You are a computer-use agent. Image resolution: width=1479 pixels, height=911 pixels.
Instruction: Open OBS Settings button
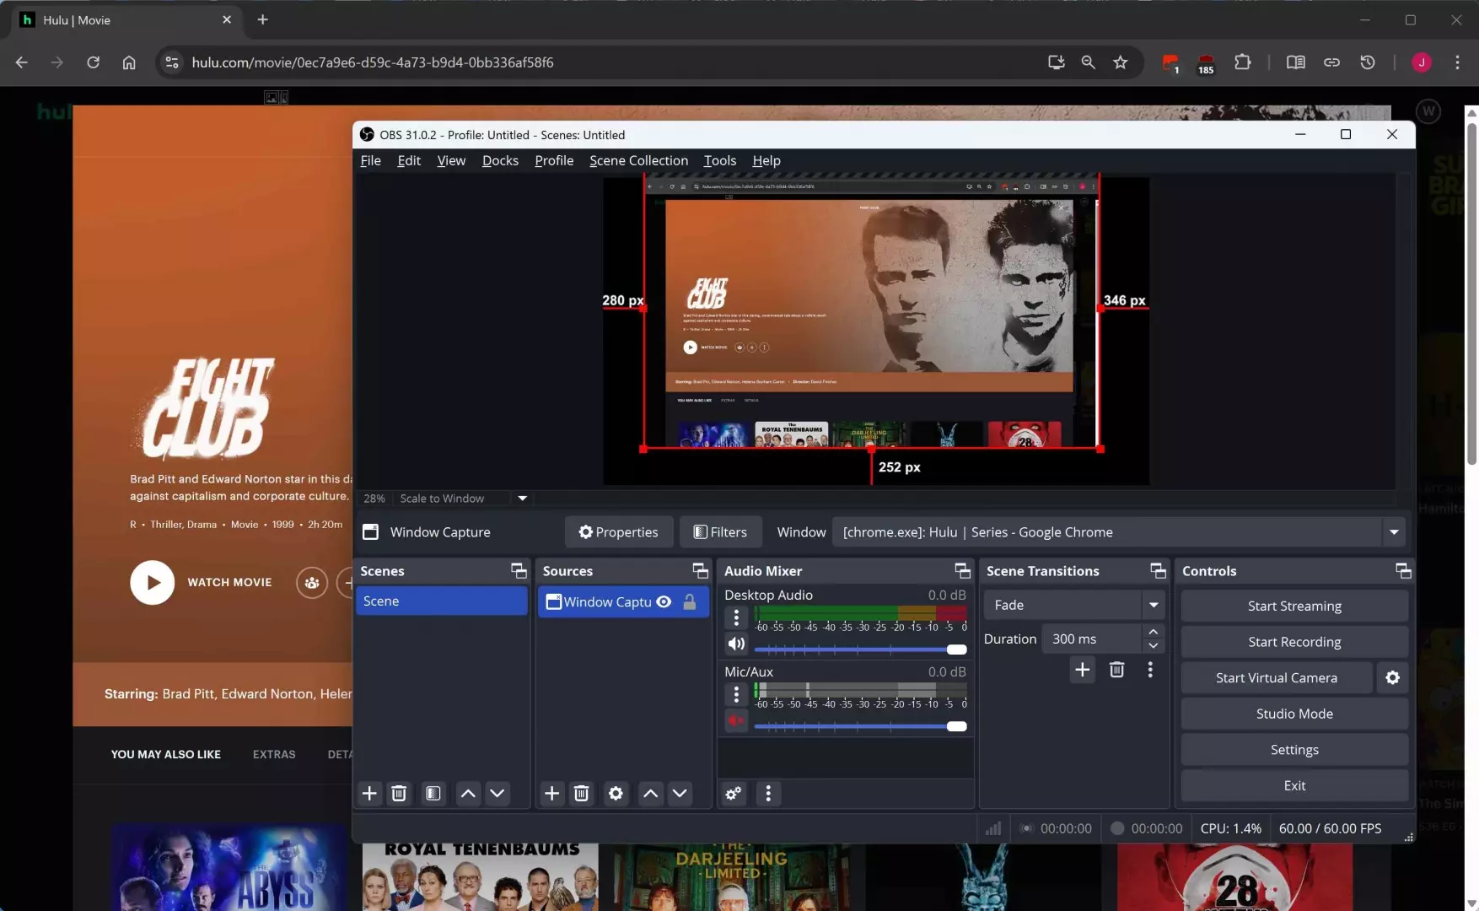(1294, 750)
